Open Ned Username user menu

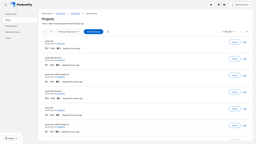pyautogui.click(x=241, y=5)
